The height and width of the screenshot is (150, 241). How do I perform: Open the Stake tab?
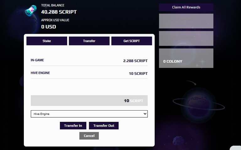coord(47,41)
